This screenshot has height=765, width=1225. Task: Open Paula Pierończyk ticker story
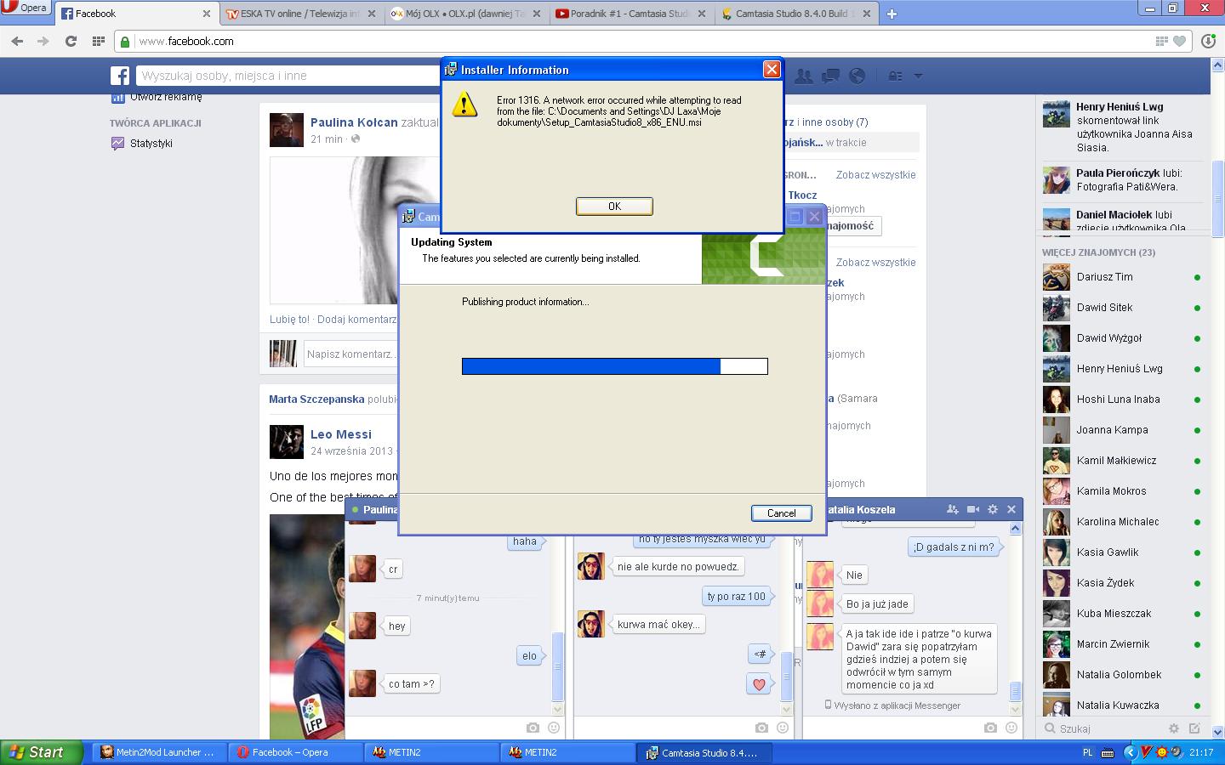pos(1123,179)
